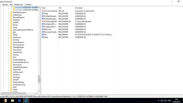Click the Sid binary value icon
Image resolution: width=183 pixels, height=103 pixels.
click(x=43, y=35)
